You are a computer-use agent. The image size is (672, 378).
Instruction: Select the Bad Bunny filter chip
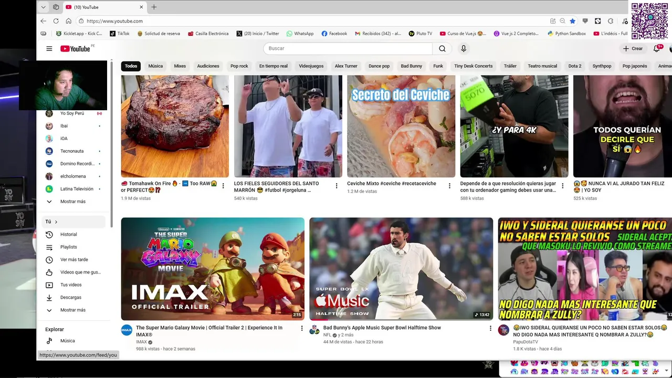click(411, 66)
